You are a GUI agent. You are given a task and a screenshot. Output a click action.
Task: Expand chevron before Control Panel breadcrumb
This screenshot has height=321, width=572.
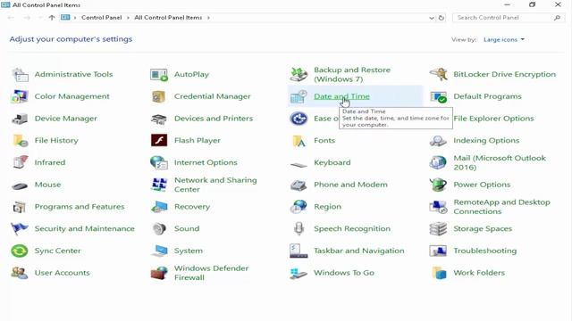tap(75, 18)
